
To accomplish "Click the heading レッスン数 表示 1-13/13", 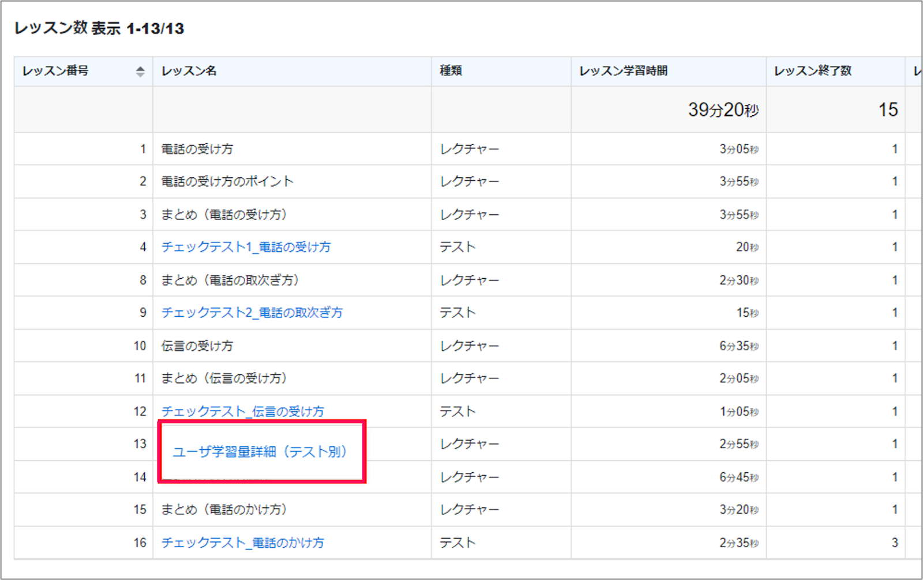I will pyautogui.click(x=99, y=28).
